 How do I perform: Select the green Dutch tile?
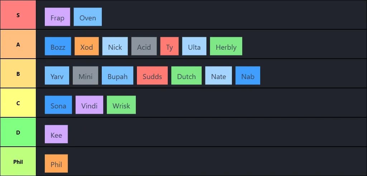pyautogui.click(x=186, y=76)
